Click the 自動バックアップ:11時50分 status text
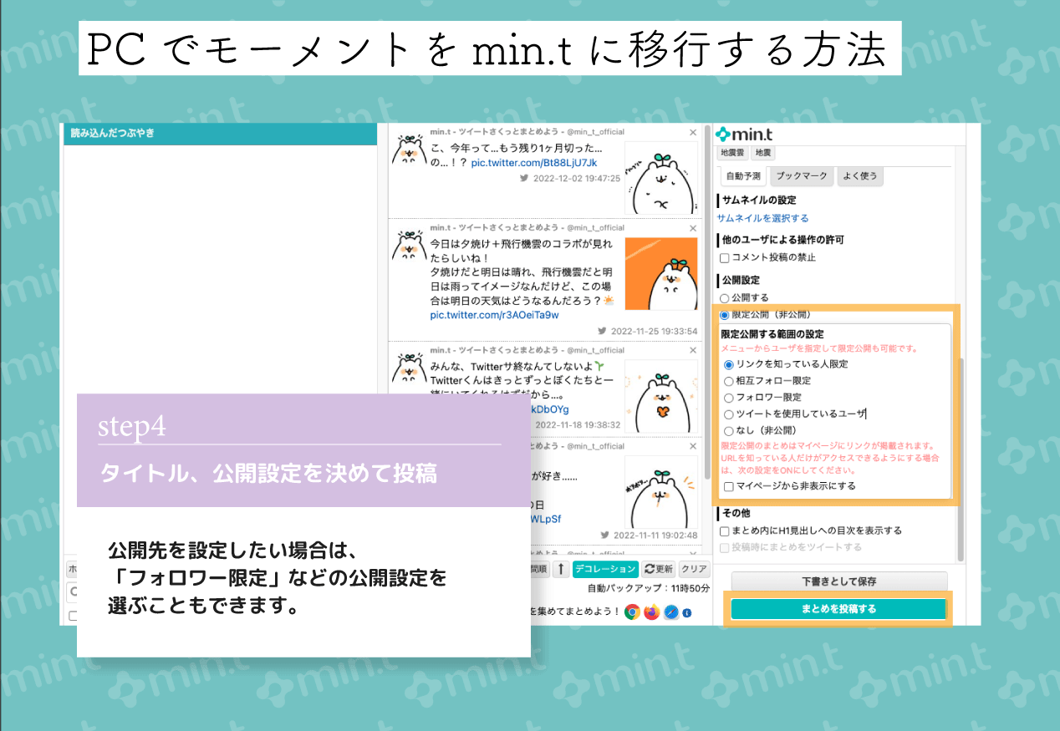1060x731 pixels. 649,588
